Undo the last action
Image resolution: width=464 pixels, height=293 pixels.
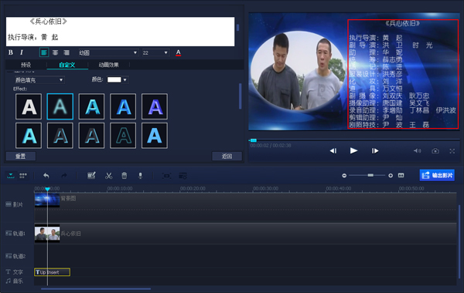(x=46, y=176)
